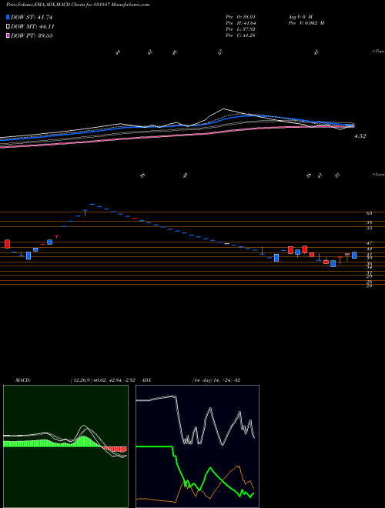Click the MACD parameters '(12,26,9)' text
Screen dimensions: 385x508
pos(82,380)
